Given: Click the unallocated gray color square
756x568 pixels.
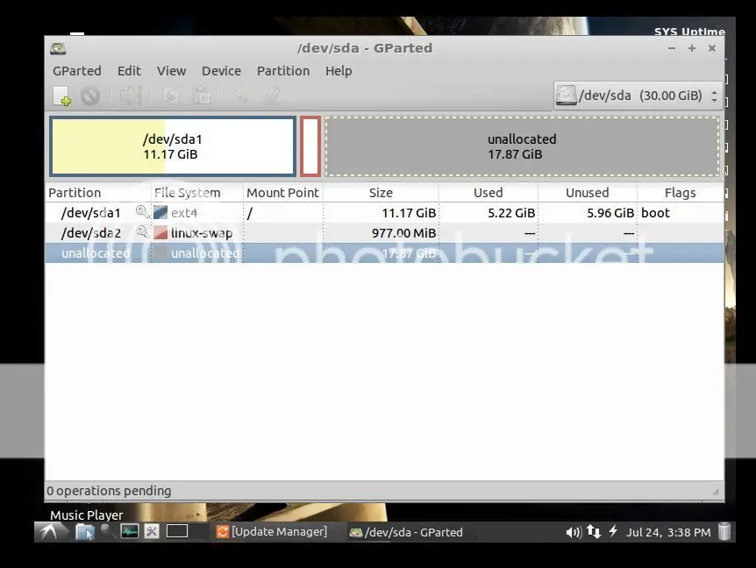Looking at the screenshot, I should [x=160, y=253].
